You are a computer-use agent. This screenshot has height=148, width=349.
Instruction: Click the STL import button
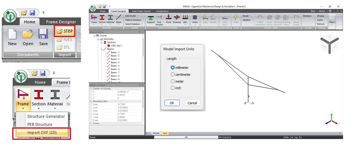(64, 47)
